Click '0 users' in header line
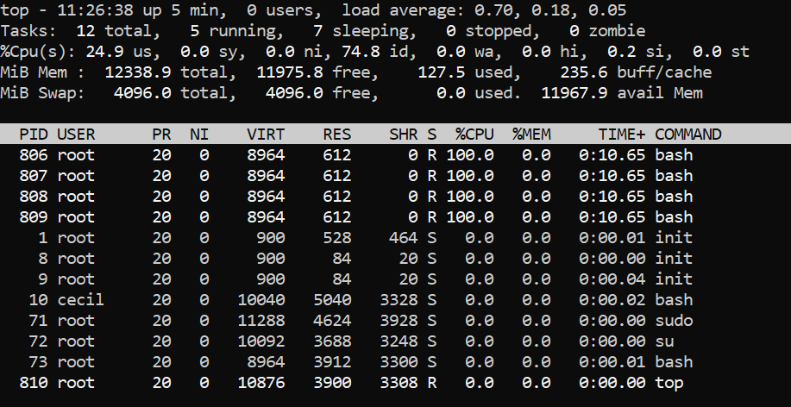791x407 pixels. (285, 10)
